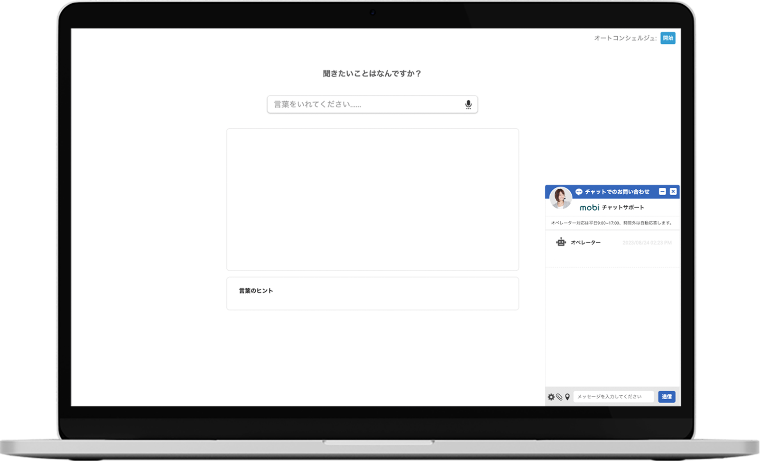Open chat settings via the gear icon
This screenshot has height=462, width=780.
pos(551,396)
